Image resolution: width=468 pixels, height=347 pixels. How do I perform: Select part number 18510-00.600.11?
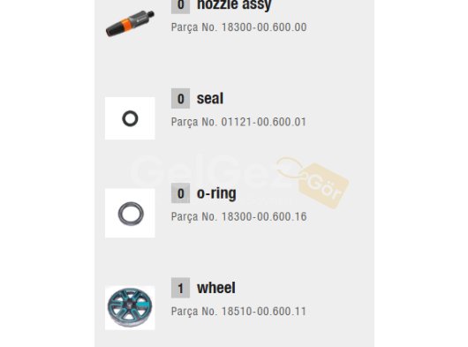click(264, 312)
